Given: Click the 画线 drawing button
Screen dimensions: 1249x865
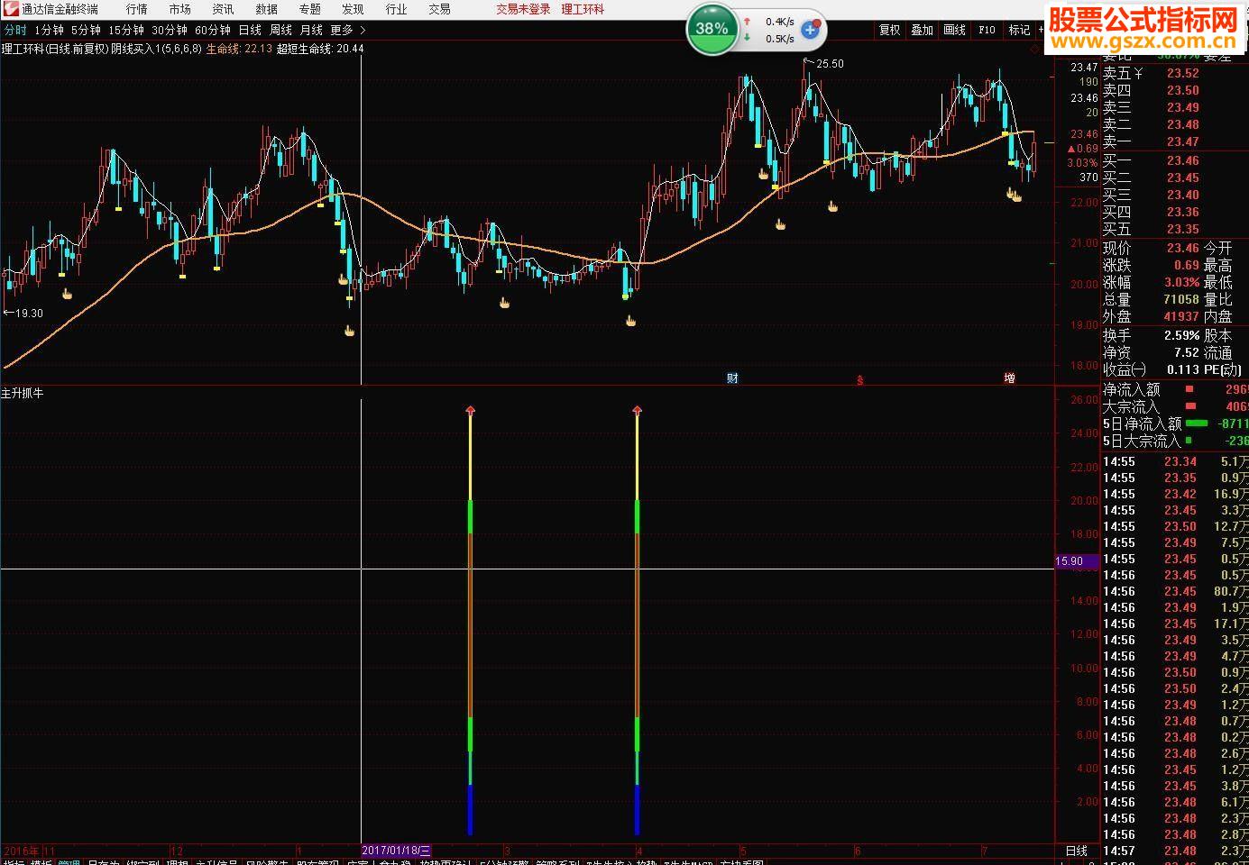Looking at the screenshot, I should point(954,30).
